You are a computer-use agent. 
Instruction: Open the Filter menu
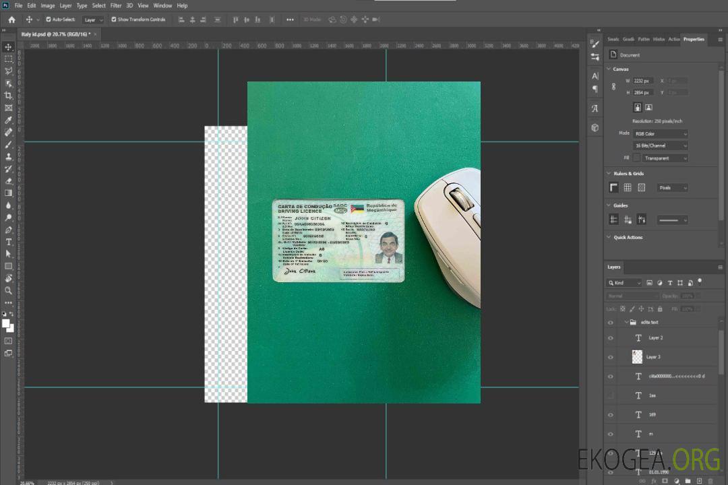(x=116, y=5)
